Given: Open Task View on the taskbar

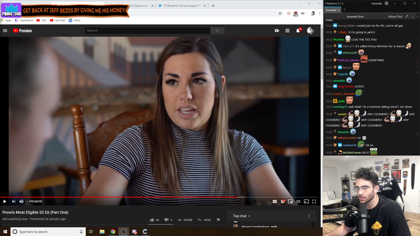Looking at the screenshot, I should pyautogui.click(x=91, y=231).
